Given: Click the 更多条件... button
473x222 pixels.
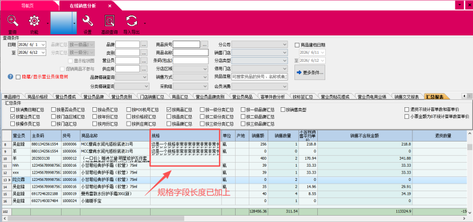Looking at the screenshot, I should tap(310, 72).
